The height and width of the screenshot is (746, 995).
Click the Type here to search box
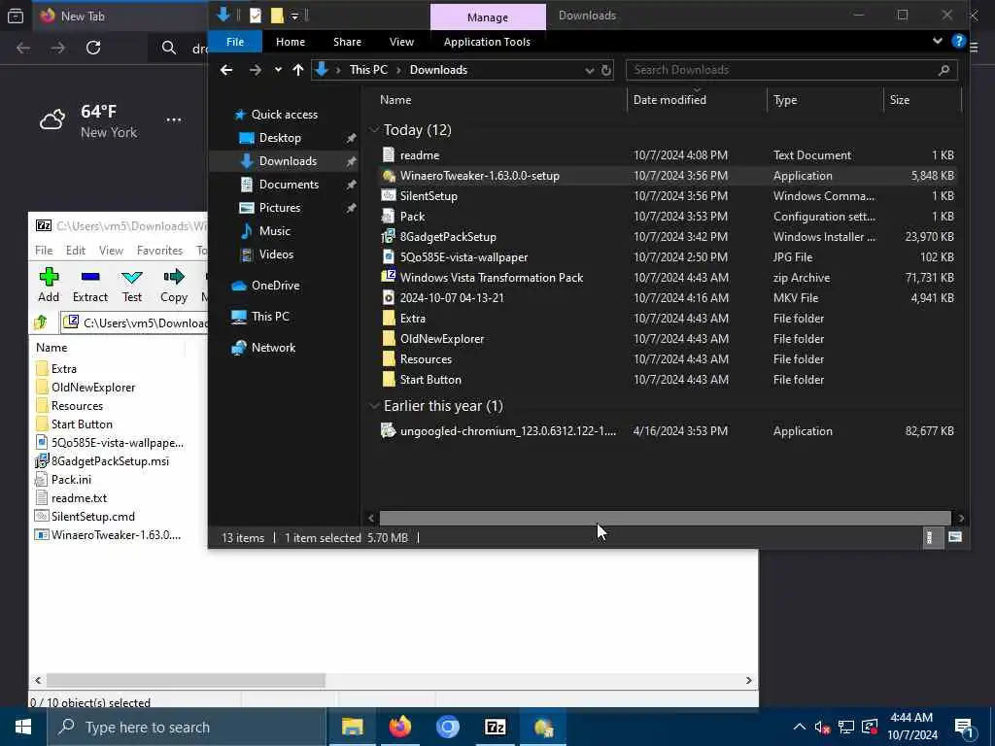click(187, 727)
